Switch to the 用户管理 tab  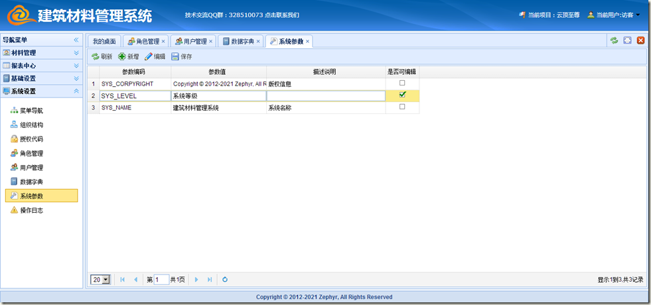192,42
